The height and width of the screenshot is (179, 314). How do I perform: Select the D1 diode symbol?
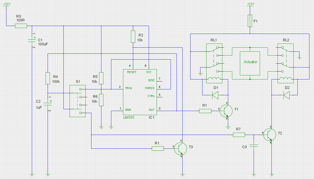click(215, 95)
